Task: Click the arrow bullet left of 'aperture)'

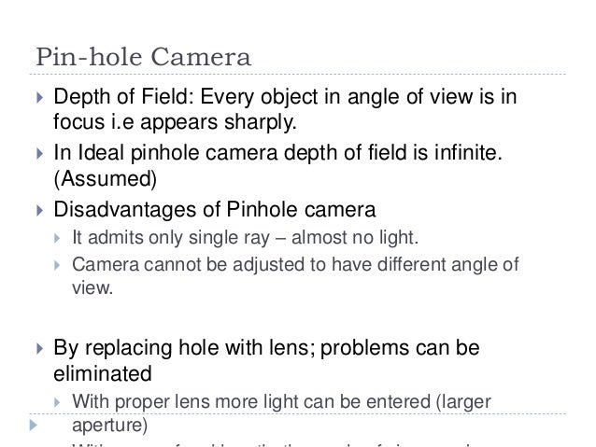Action: coord(34,425)
